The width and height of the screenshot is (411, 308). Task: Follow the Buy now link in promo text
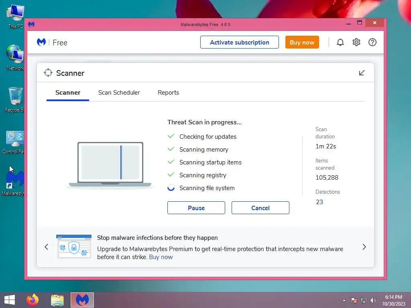[161, 257]
